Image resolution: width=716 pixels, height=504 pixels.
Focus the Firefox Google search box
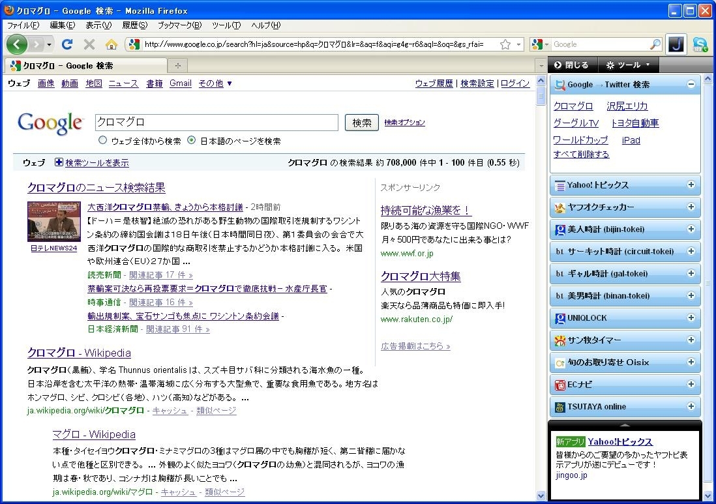click(600, 44)
